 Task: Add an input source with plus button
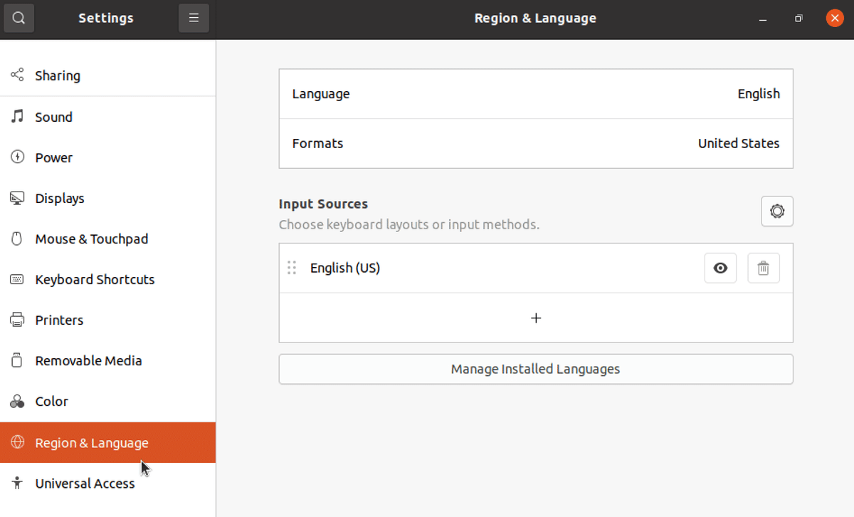coord(536,318)
